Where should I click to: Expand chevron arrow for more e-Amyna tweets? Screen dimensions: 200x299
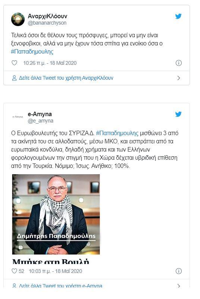(x=179, y=286)
